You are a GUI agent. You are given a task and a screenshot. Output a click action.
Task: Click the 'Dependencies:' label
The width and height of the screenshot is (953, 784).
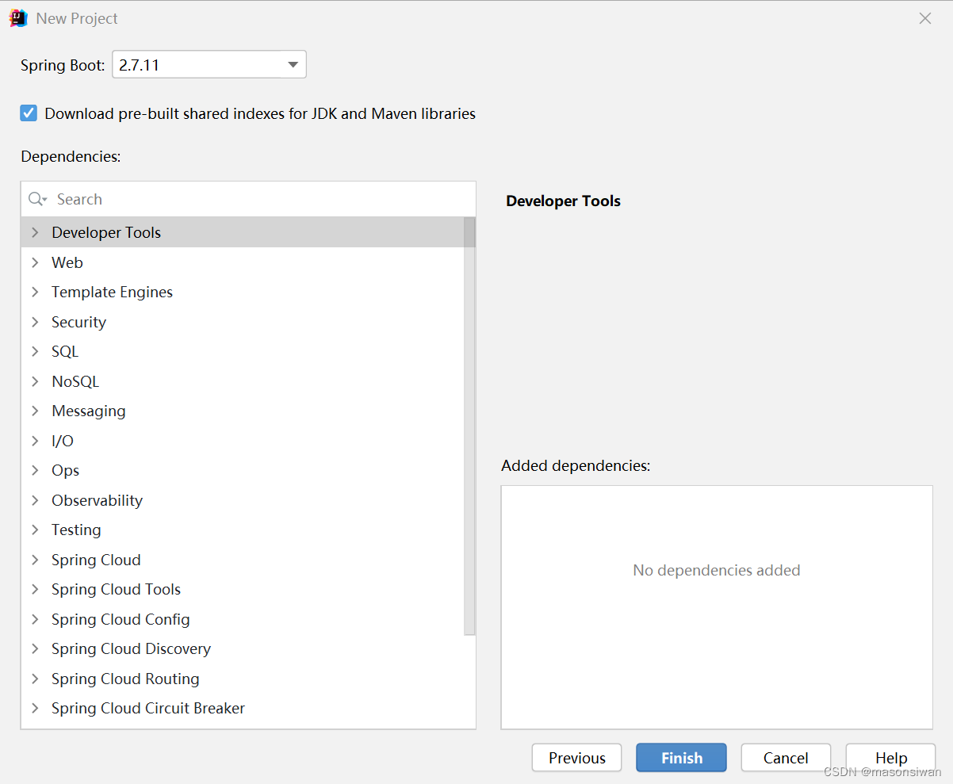coord(71,157)
